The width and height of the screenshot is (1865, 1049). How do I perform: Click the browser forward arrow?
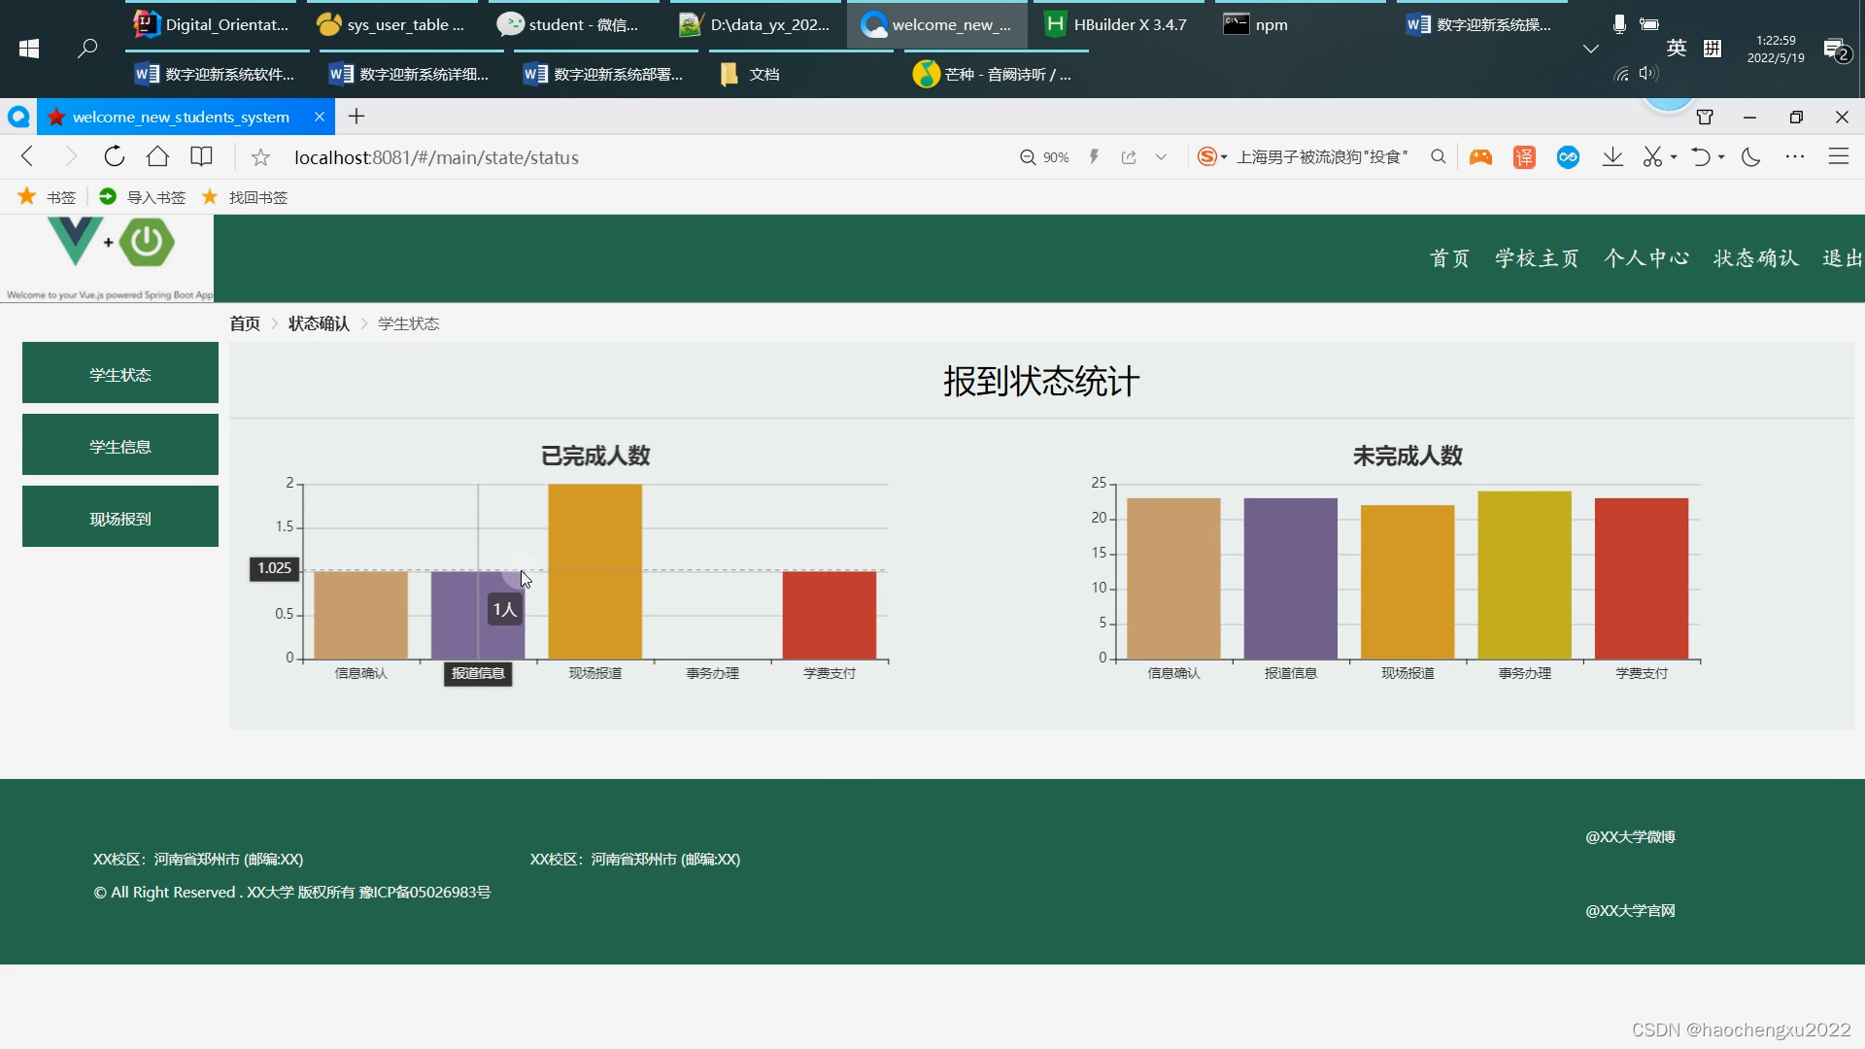click(x=70, y=156)
